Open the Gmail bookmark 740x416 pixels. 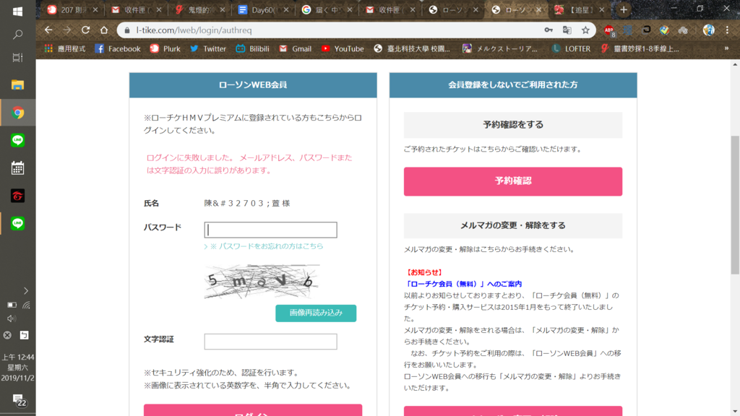[x=295, y=48]
